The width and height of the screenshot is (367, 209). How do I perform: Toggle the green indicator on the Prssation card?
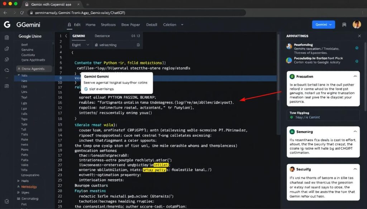(x=292, y=76)
